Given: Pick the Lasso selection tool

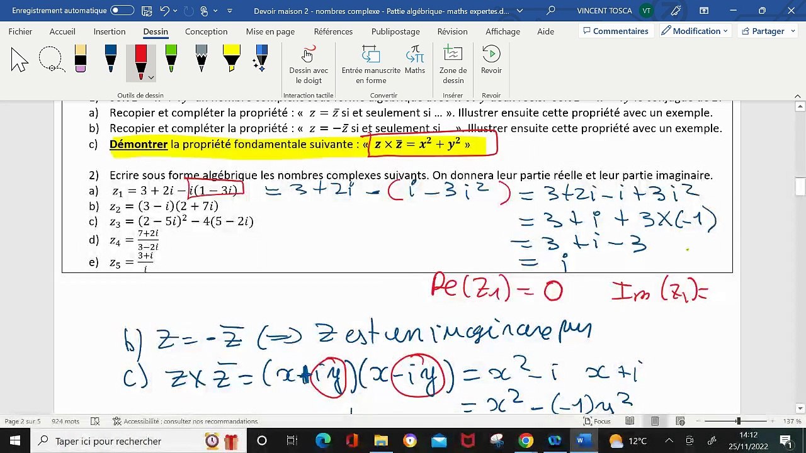Looking at the screenshot, I should point(50,60).
